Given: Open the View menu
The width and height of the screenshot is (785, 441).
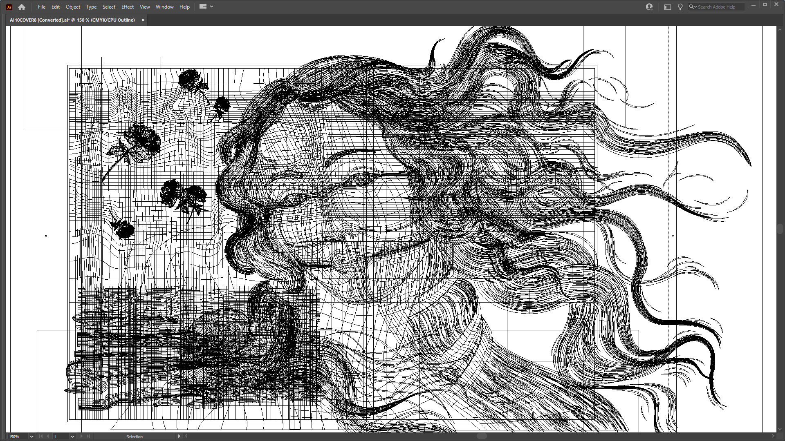Looking at the screenshot, I should click(145, 7).
